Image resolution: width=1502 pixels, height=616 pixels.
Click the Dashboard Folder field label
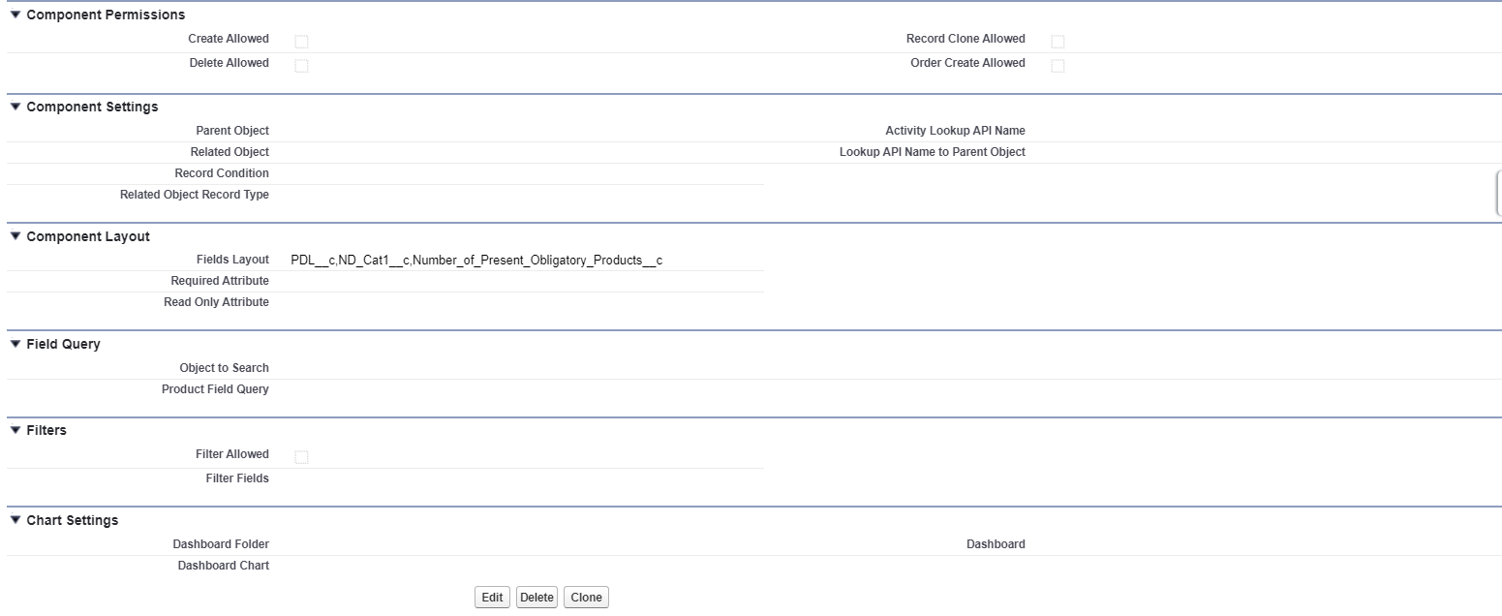coord(221,544)
